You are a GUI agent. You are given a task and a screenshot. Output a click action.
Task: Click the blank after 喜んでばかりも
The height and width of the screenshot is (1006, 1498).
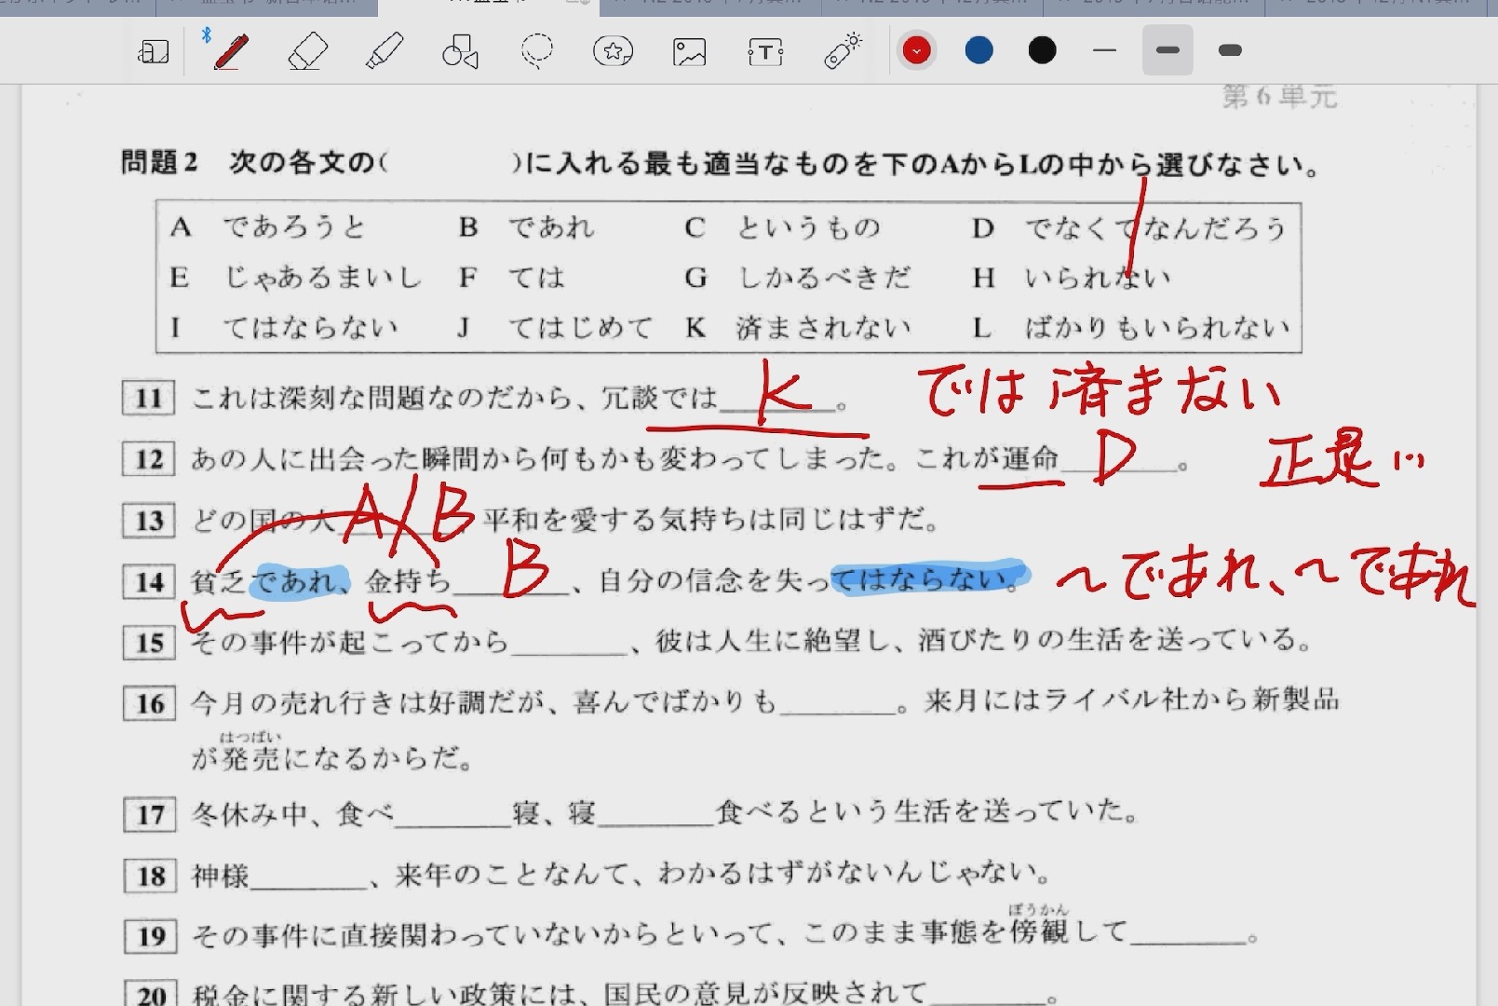[x=836, y=705]
